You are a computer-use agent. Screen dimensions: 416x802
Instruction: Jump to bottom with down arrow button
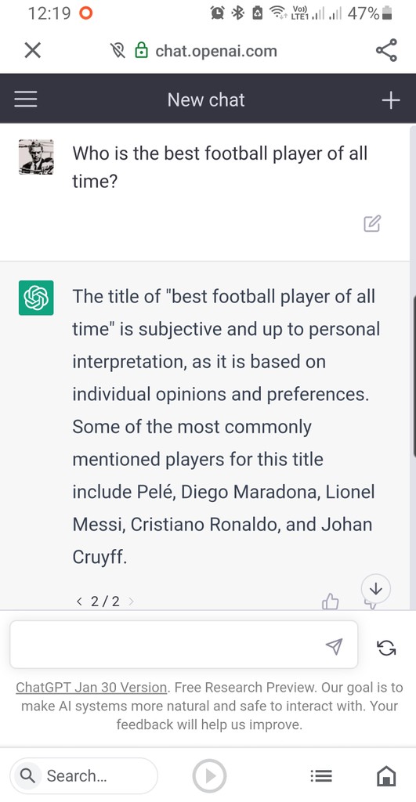pyautogui.click(x=376, y=589)
